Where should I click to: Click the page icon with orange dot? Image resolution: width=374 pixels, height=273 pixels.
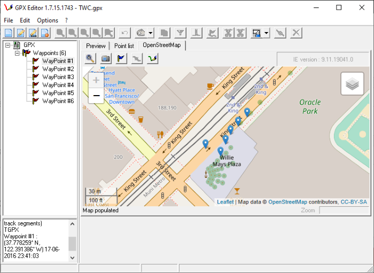[45, 33]
